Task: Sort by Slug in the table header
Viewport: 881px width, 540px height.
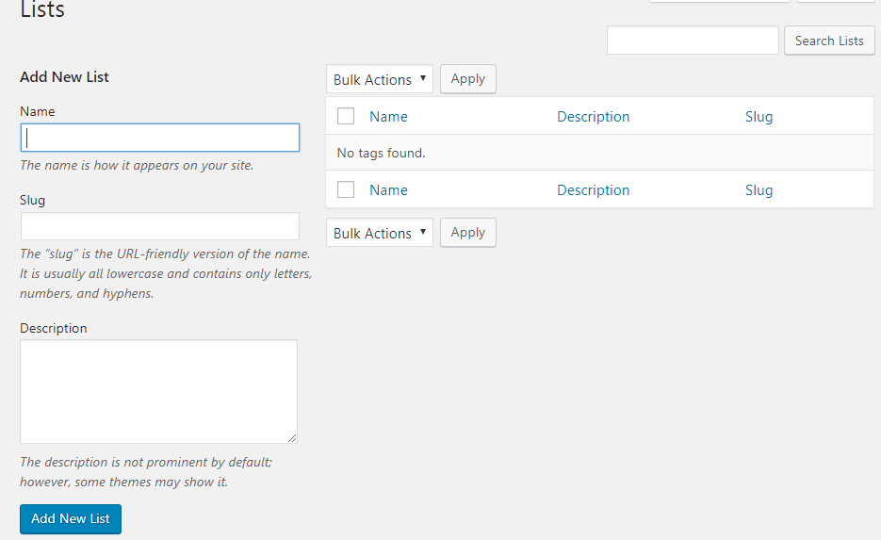Action: pos(759,117)
